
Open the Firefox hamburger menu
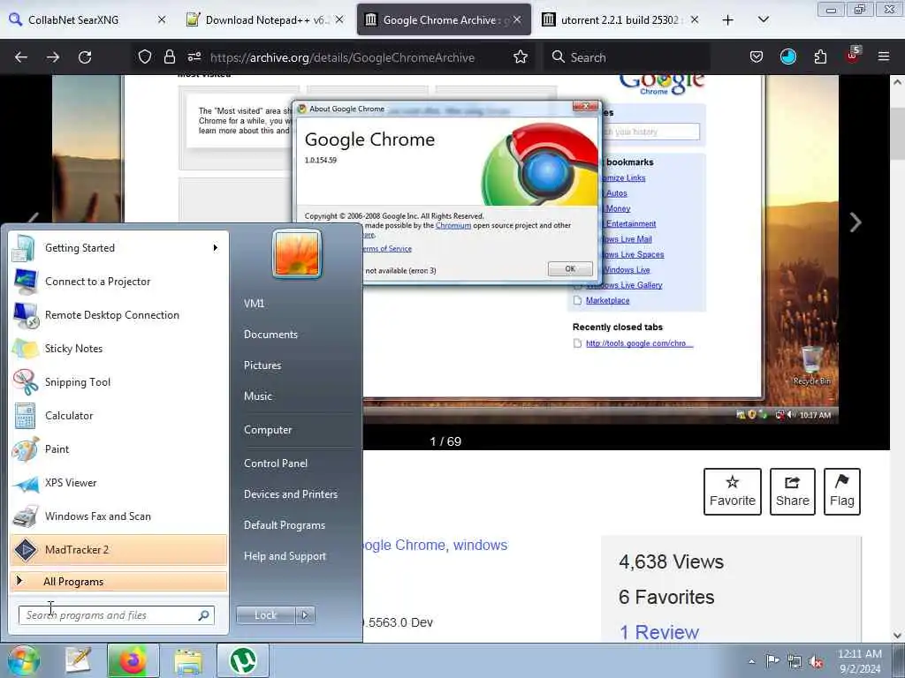(x=884, y=57)
